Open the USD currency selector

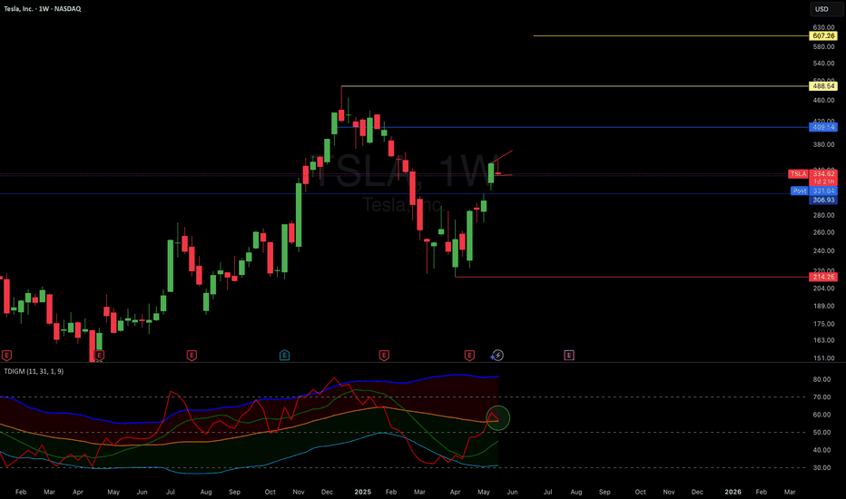point(825,9)
